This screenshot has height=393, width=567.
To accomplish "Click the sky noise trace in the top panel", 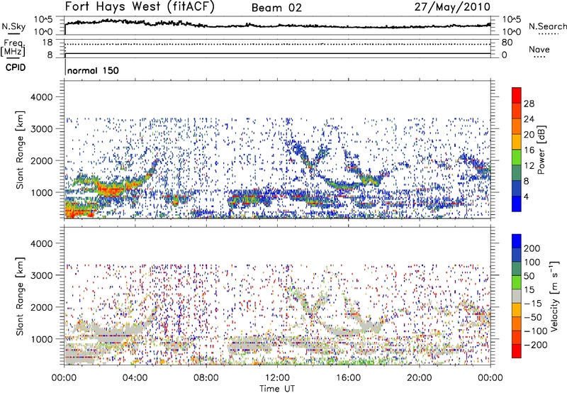I will pyautogui.click(x=277, y=25).
